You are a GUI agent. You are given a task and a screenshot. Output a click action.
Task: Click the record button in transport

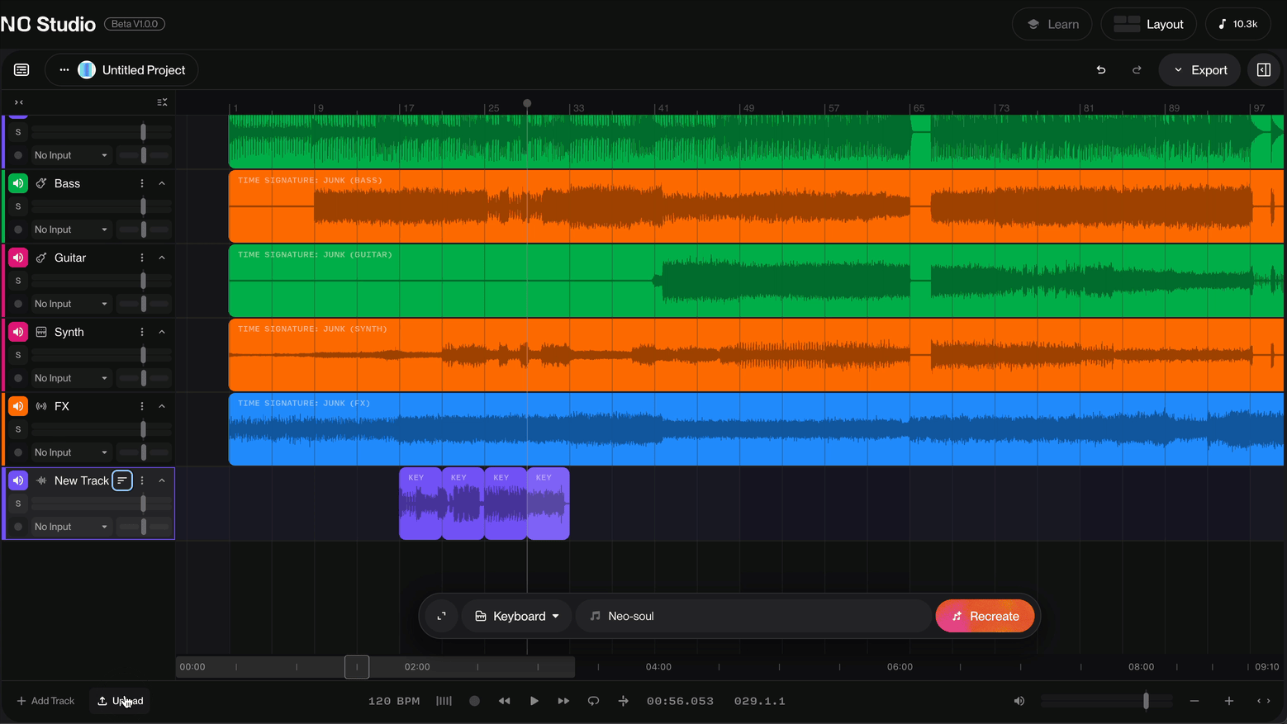[474, 701]
